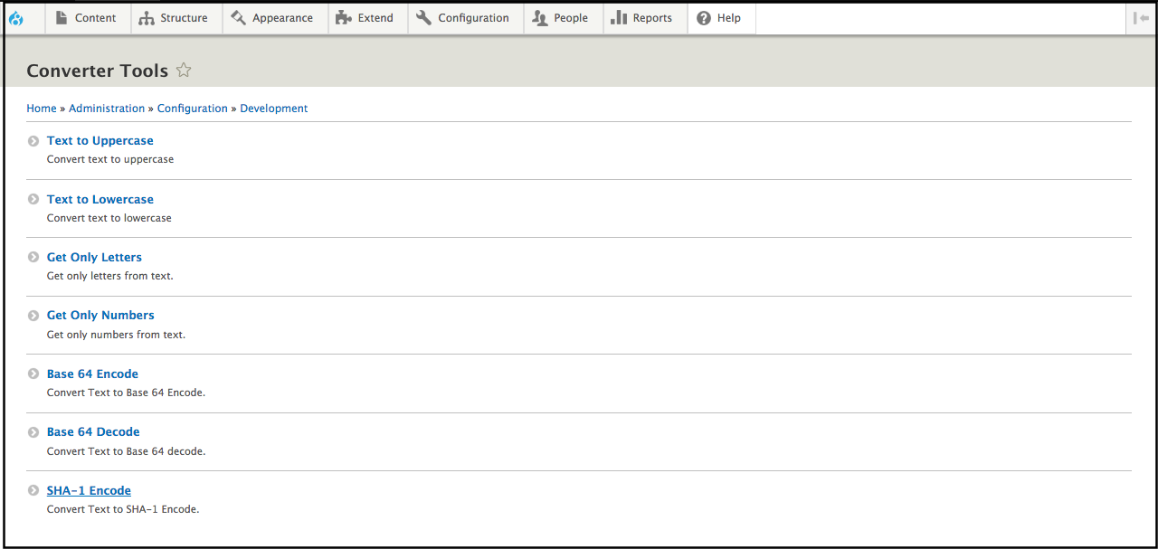This screenshot has width=1158, height=549.
Task: Click the Configuration wrench icon
Action: (x=423, y=17)
